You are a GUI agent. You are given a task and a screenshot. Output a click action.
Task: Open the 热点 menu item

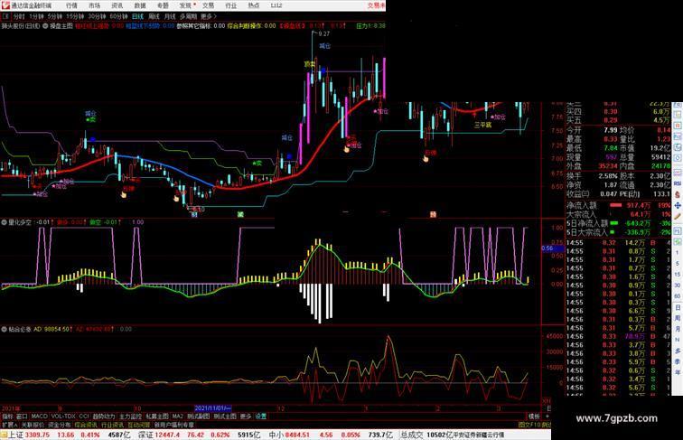[x=254, y=5]
